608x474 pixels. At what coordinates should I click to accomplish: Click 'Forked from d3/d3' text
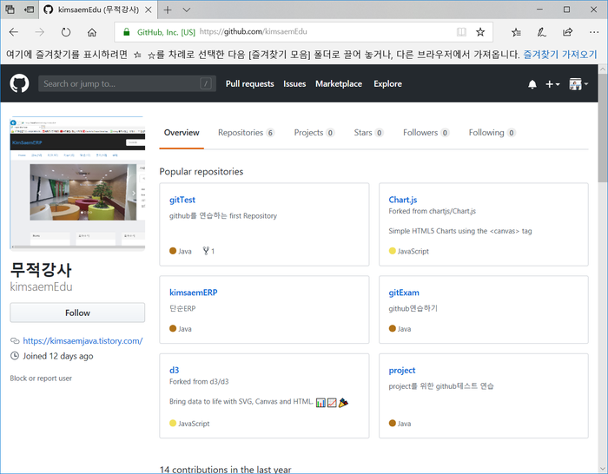pyautogui.click(x=199, y=382)
